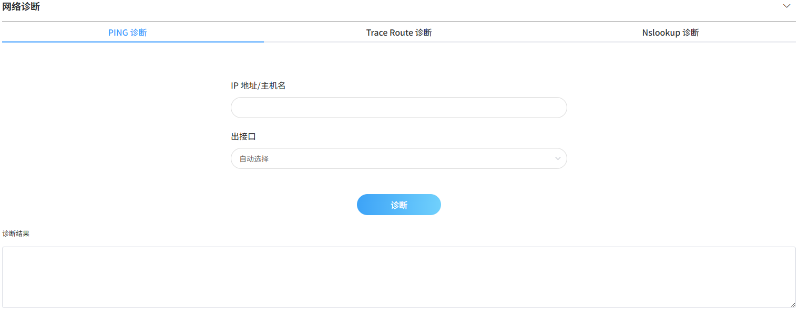Click the 出接口 label text

click(243, 136)
